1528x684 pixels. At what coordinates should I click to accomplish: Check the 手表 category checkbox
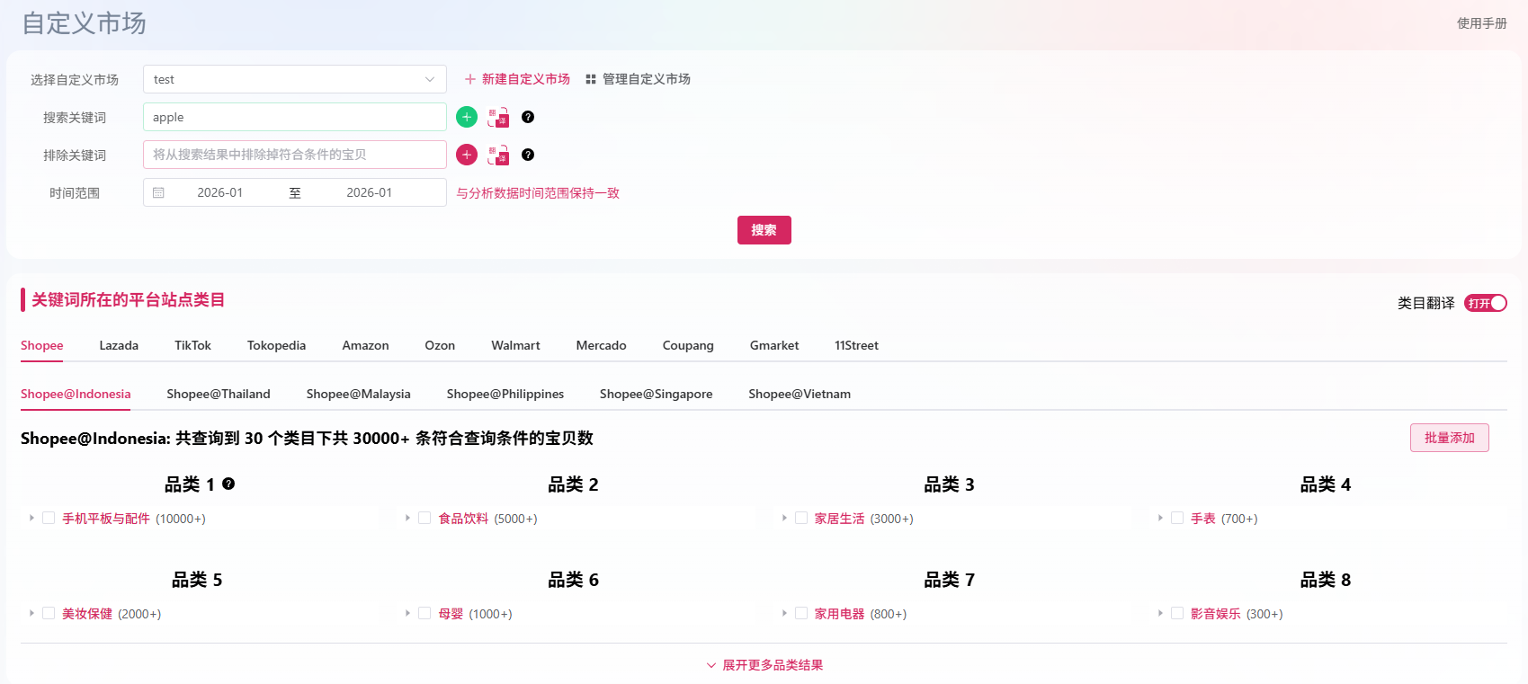[1177, 518]
